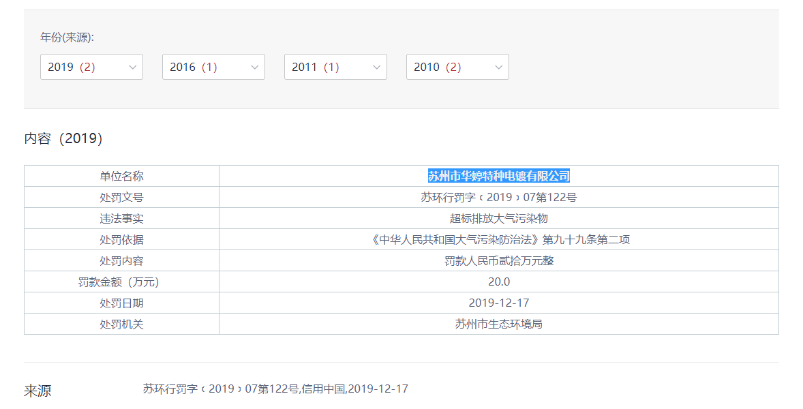803x409 pixels.
Task: Click the 违法事实 row label
Action: [x=121, y=219]
